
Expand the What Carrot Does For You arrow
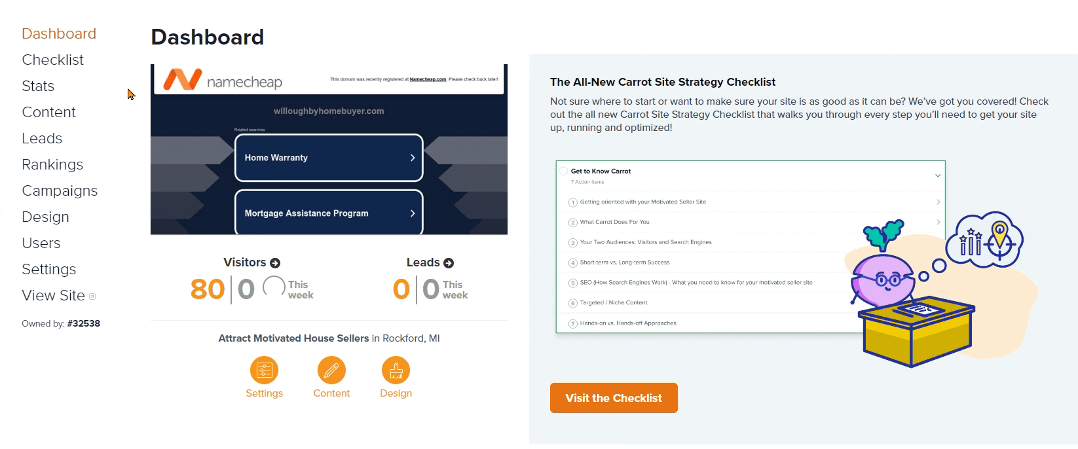click(938, 223)
